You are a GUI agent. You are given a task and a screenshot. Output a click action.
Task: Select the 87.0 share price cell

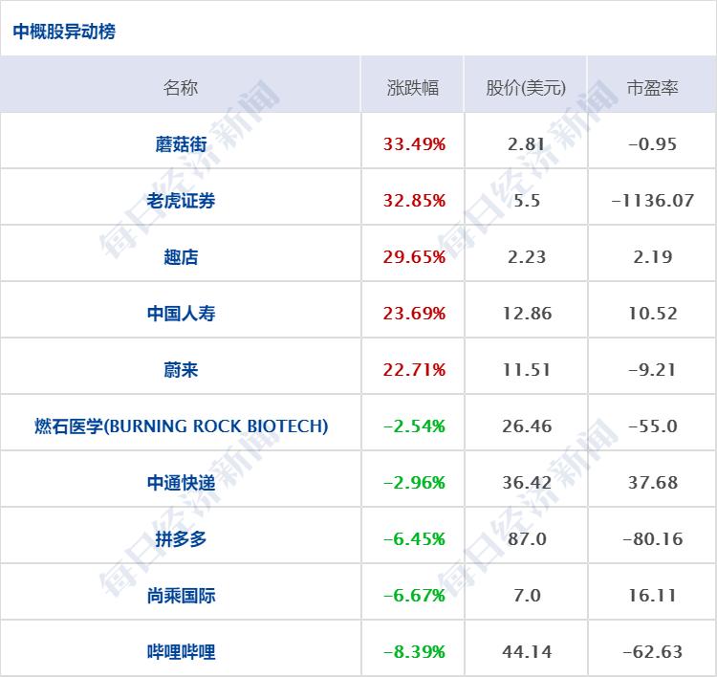527,539
